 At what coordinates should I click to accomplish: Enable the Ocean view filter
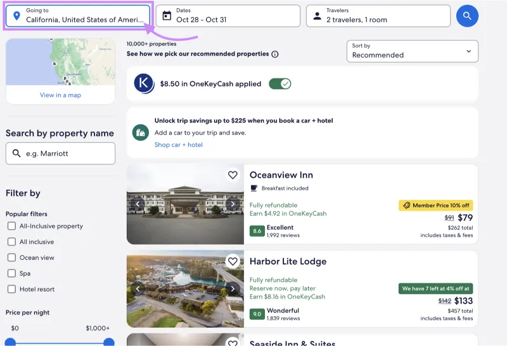(x=11, y=258)
